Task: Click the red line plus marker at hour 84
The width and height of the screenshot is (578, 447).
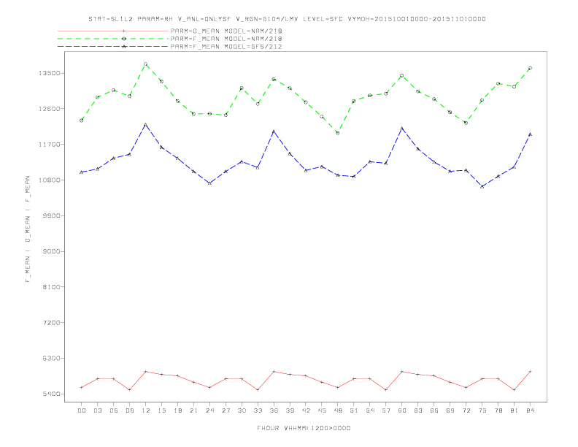Action: [530, 371]
